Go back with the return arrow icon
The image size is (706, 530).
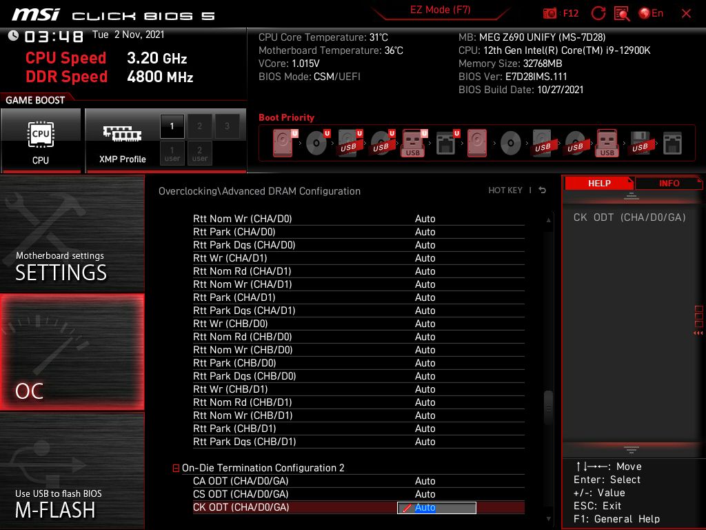point(543,190)
